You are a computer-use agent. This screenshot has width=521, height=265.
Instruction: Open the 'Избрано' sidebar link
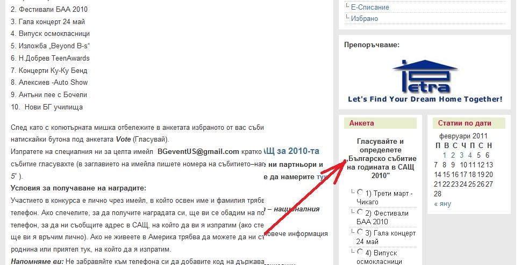[x=364, y=18]
